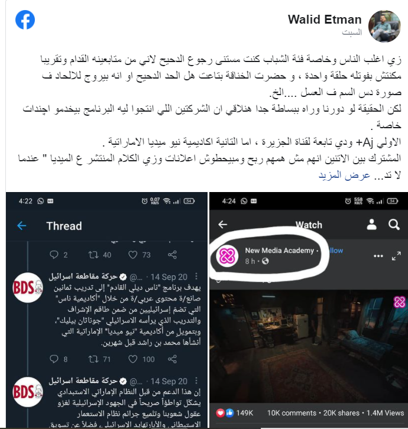
Task: Open the Watch profile person icon
Action: (371, 225)
